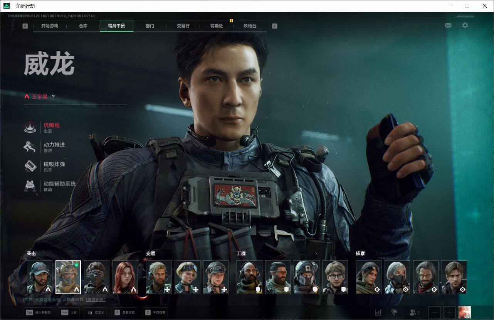The image size is (494, 320).
Task: Select the 工程 operator with orange glasses
Action: click(278, 277)
